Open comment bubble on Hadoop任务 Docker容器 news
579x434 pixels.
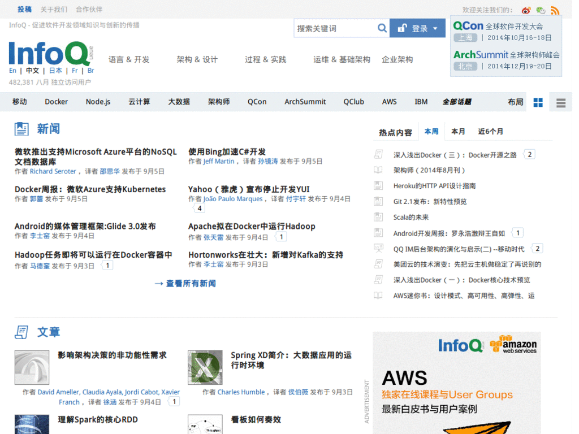pos(107,266)
